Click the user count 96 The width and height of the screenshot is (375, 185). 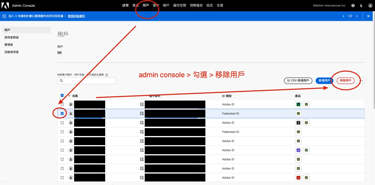tap(59, 53)
